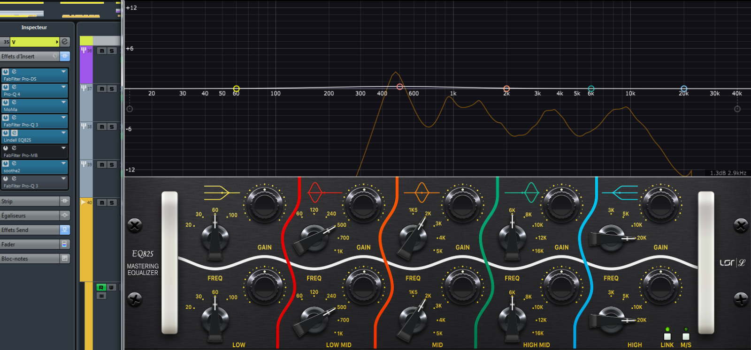Open the Fader inspector section
Screen dimensions: 751x350
tap(29, 244)
